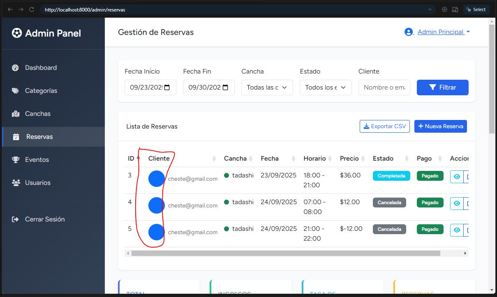Sort the table by Horario column
Screen dimensions: 497x297
coord(318,159)
